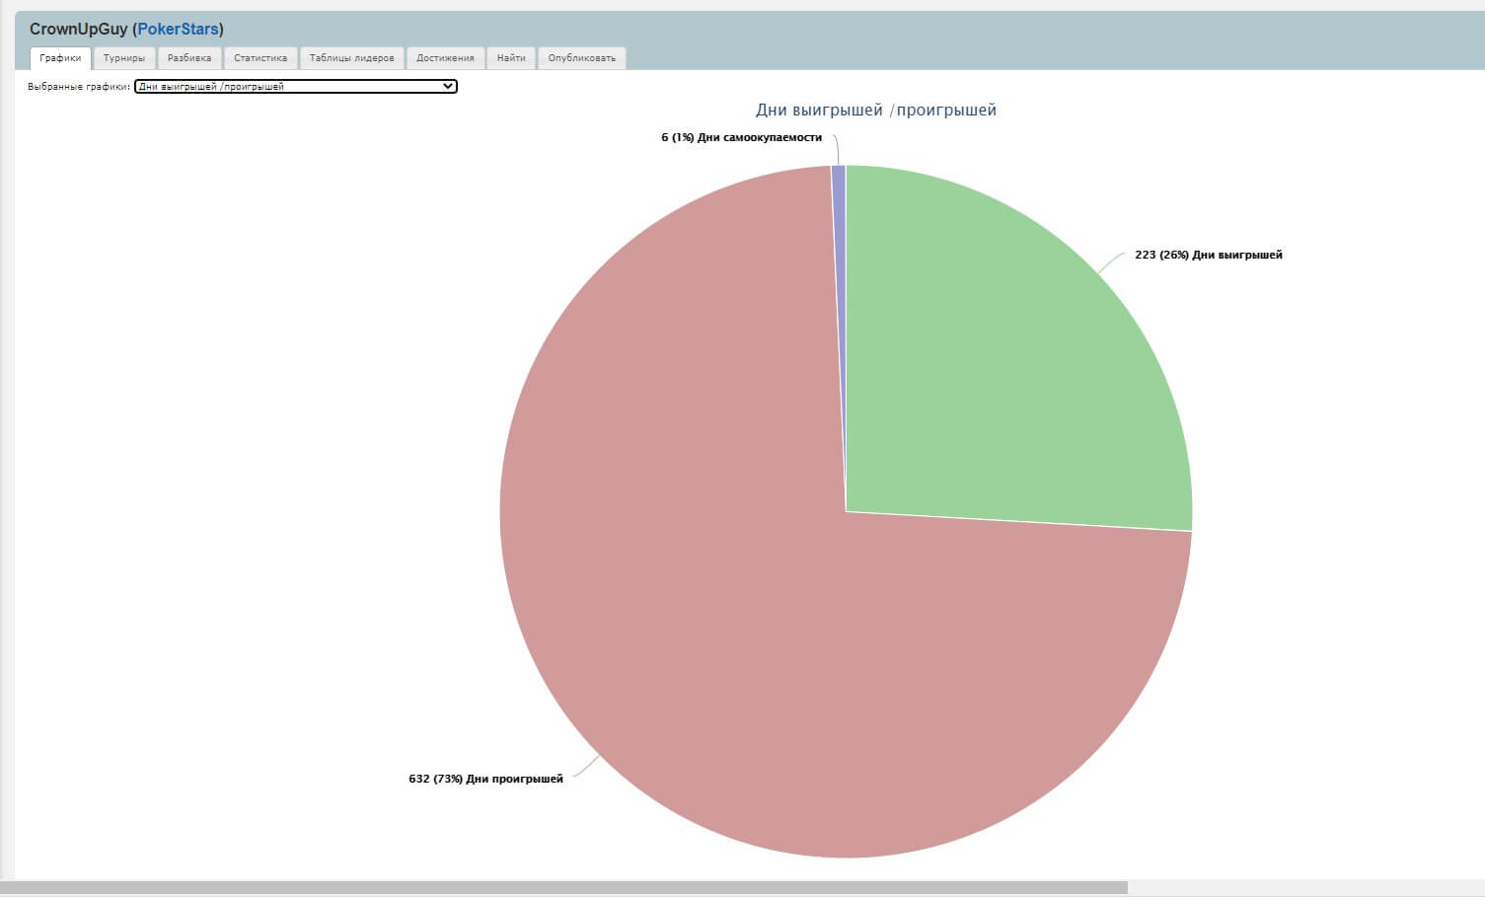Click the '632 (73%) Дни проигрышей' label
This screenshot has width=1485, height=900.
coord(485,779)
